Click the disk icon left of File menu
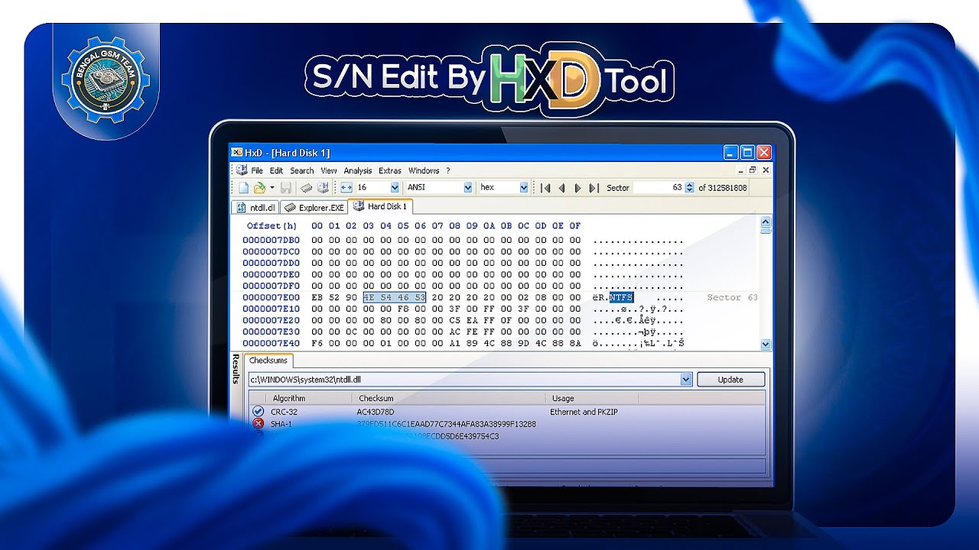The image size is (979, 550). point(242,170)
